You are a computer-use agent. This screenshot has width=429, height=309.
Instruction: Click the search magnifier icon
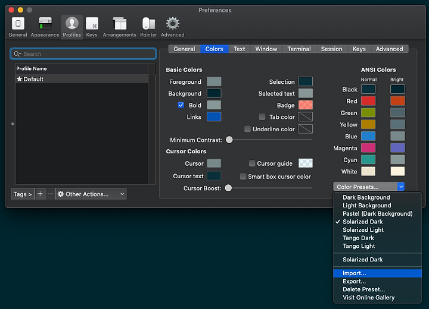(x=17, y=53)
